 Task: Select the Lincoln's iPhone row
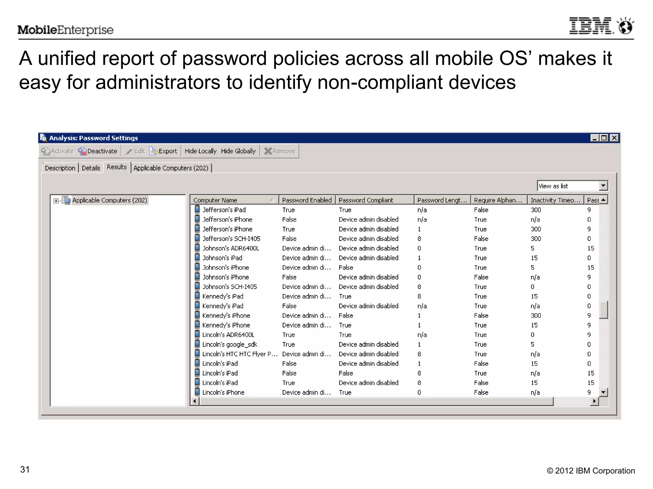point(395,393)
